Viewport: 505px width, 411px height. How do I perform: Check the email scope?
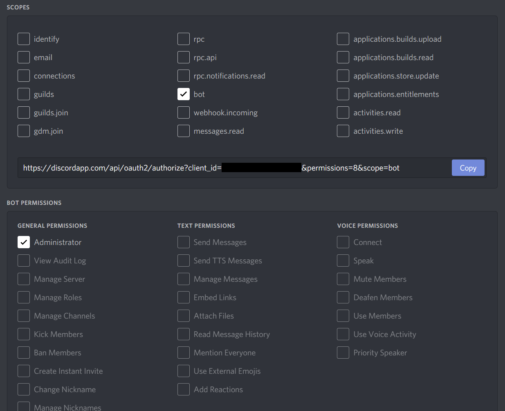coord(24,57)
